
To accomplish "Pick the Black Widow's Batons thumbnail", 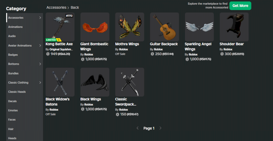I will point(60,82).
